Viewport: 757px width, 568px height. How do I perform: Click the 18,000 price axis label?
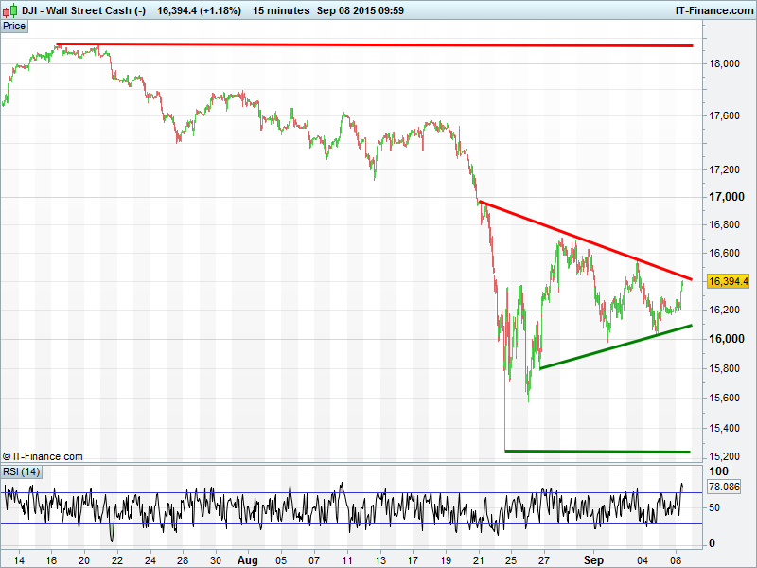point(723,63)
